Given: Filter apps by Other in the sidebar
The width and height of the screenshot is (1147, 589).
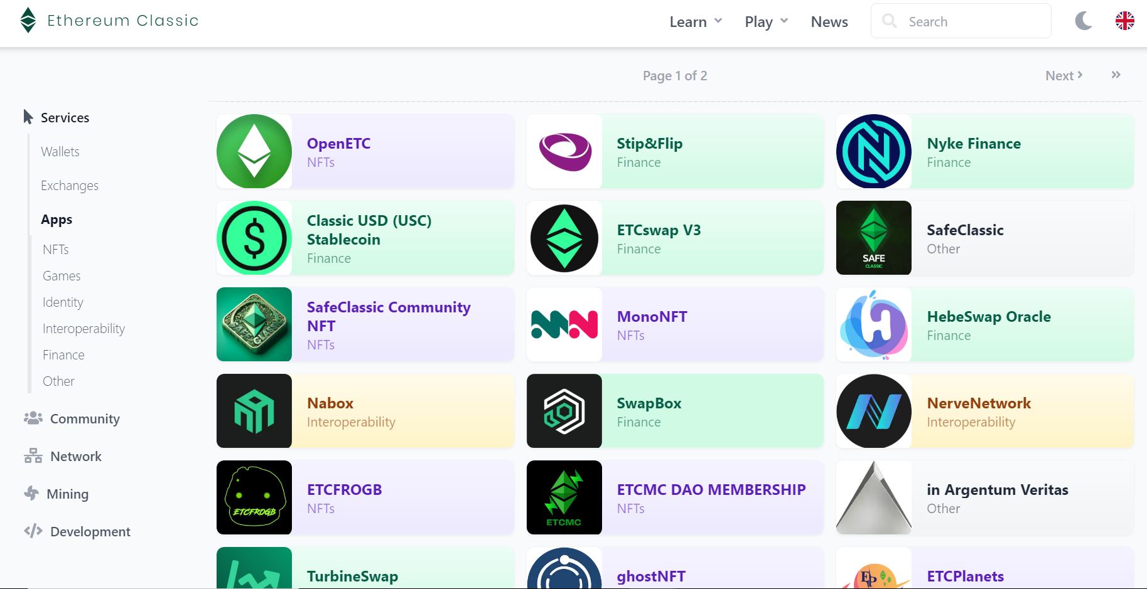Looking at the screenshot, I should 58,381.
